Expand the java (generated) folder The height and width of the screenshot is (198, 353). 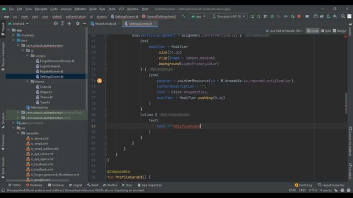pyautogui.click(x=13, y=123)
